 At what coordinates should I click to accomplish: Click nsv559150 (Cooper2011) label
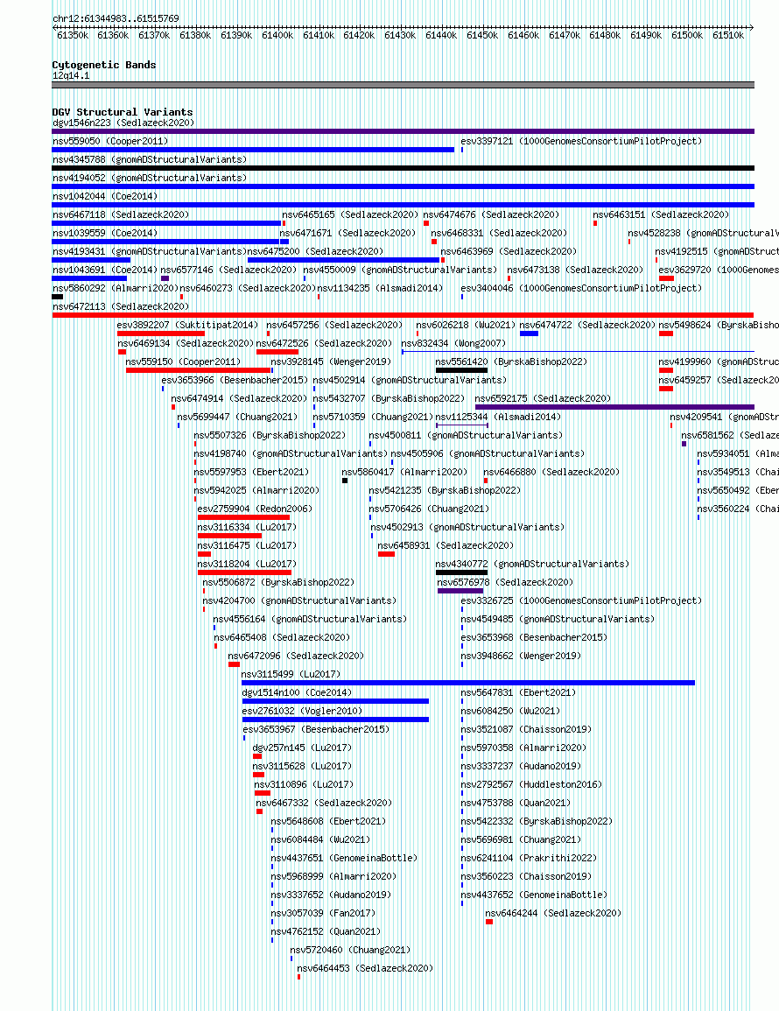(x=183, y=362)
